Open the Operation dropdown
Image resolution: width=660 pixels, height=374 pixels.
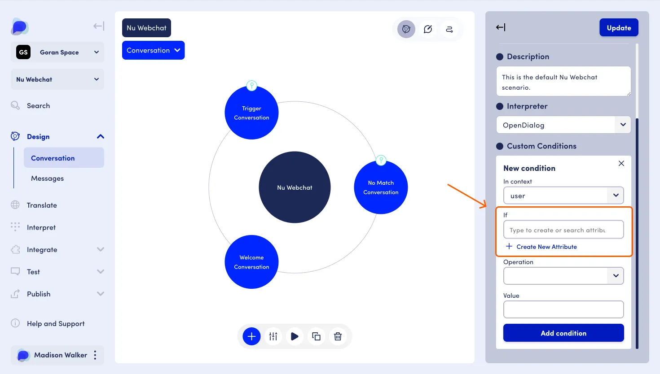[x=563, y=276]
